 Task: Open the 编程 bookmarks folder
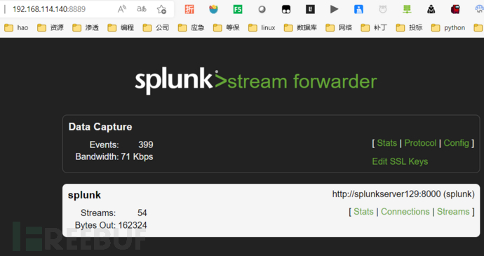[x=121, y=28]
